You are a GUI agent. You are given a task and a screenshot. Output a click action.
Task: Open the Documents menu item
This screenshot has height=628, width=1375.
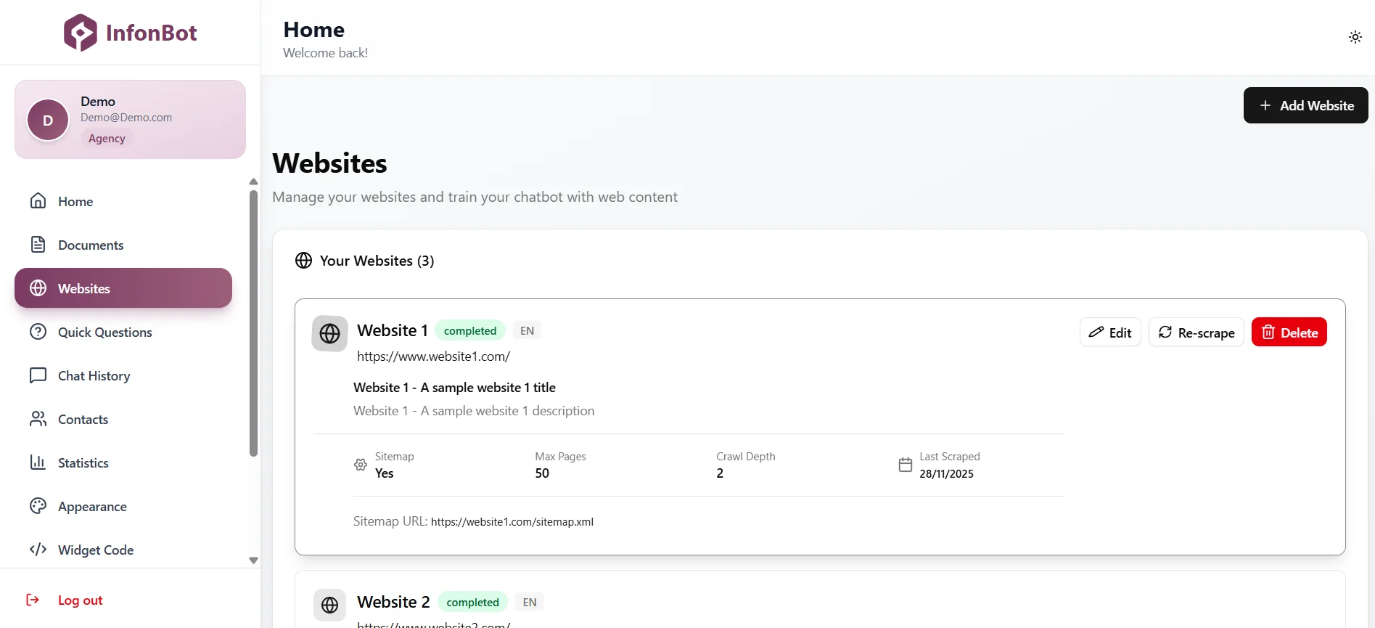(123, 245)
